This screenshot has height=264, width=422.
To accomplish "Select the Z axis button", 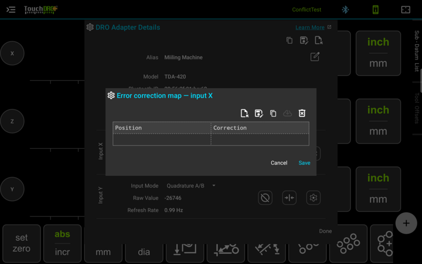I will click(12, 121).
